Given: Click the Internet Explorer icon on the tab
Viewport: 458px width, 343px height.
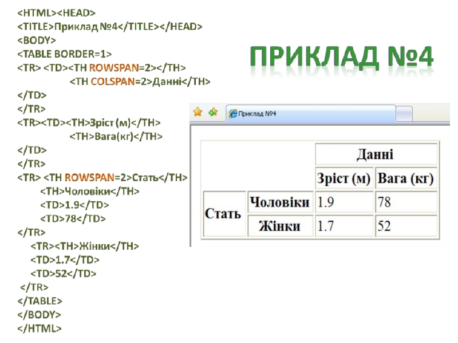Looking at the screenshot, I should (x=233, y=114).
